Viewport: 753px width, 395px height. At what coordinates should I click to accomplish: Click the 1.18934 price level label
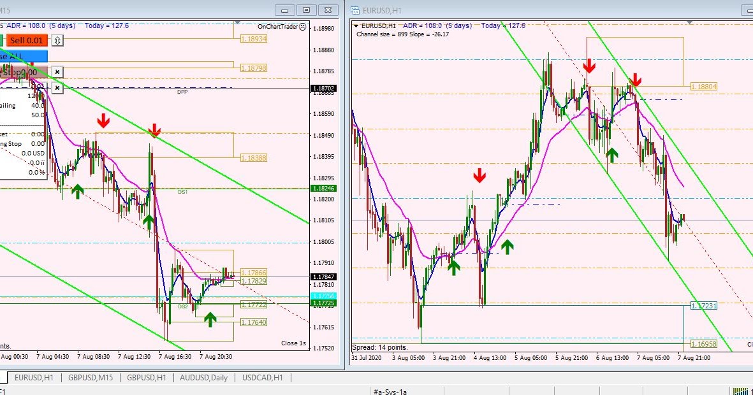coord(254,38)
